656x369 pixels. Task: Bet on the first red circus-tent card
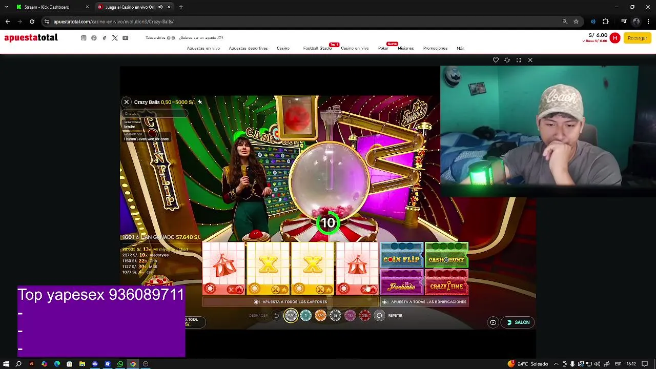coord(224,269)
